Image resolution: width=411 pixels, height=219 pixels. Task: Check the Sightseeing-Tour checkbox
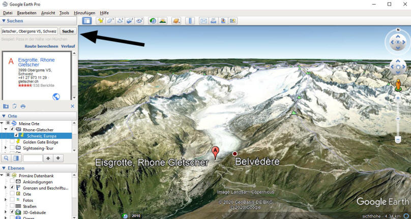point(12,148)
